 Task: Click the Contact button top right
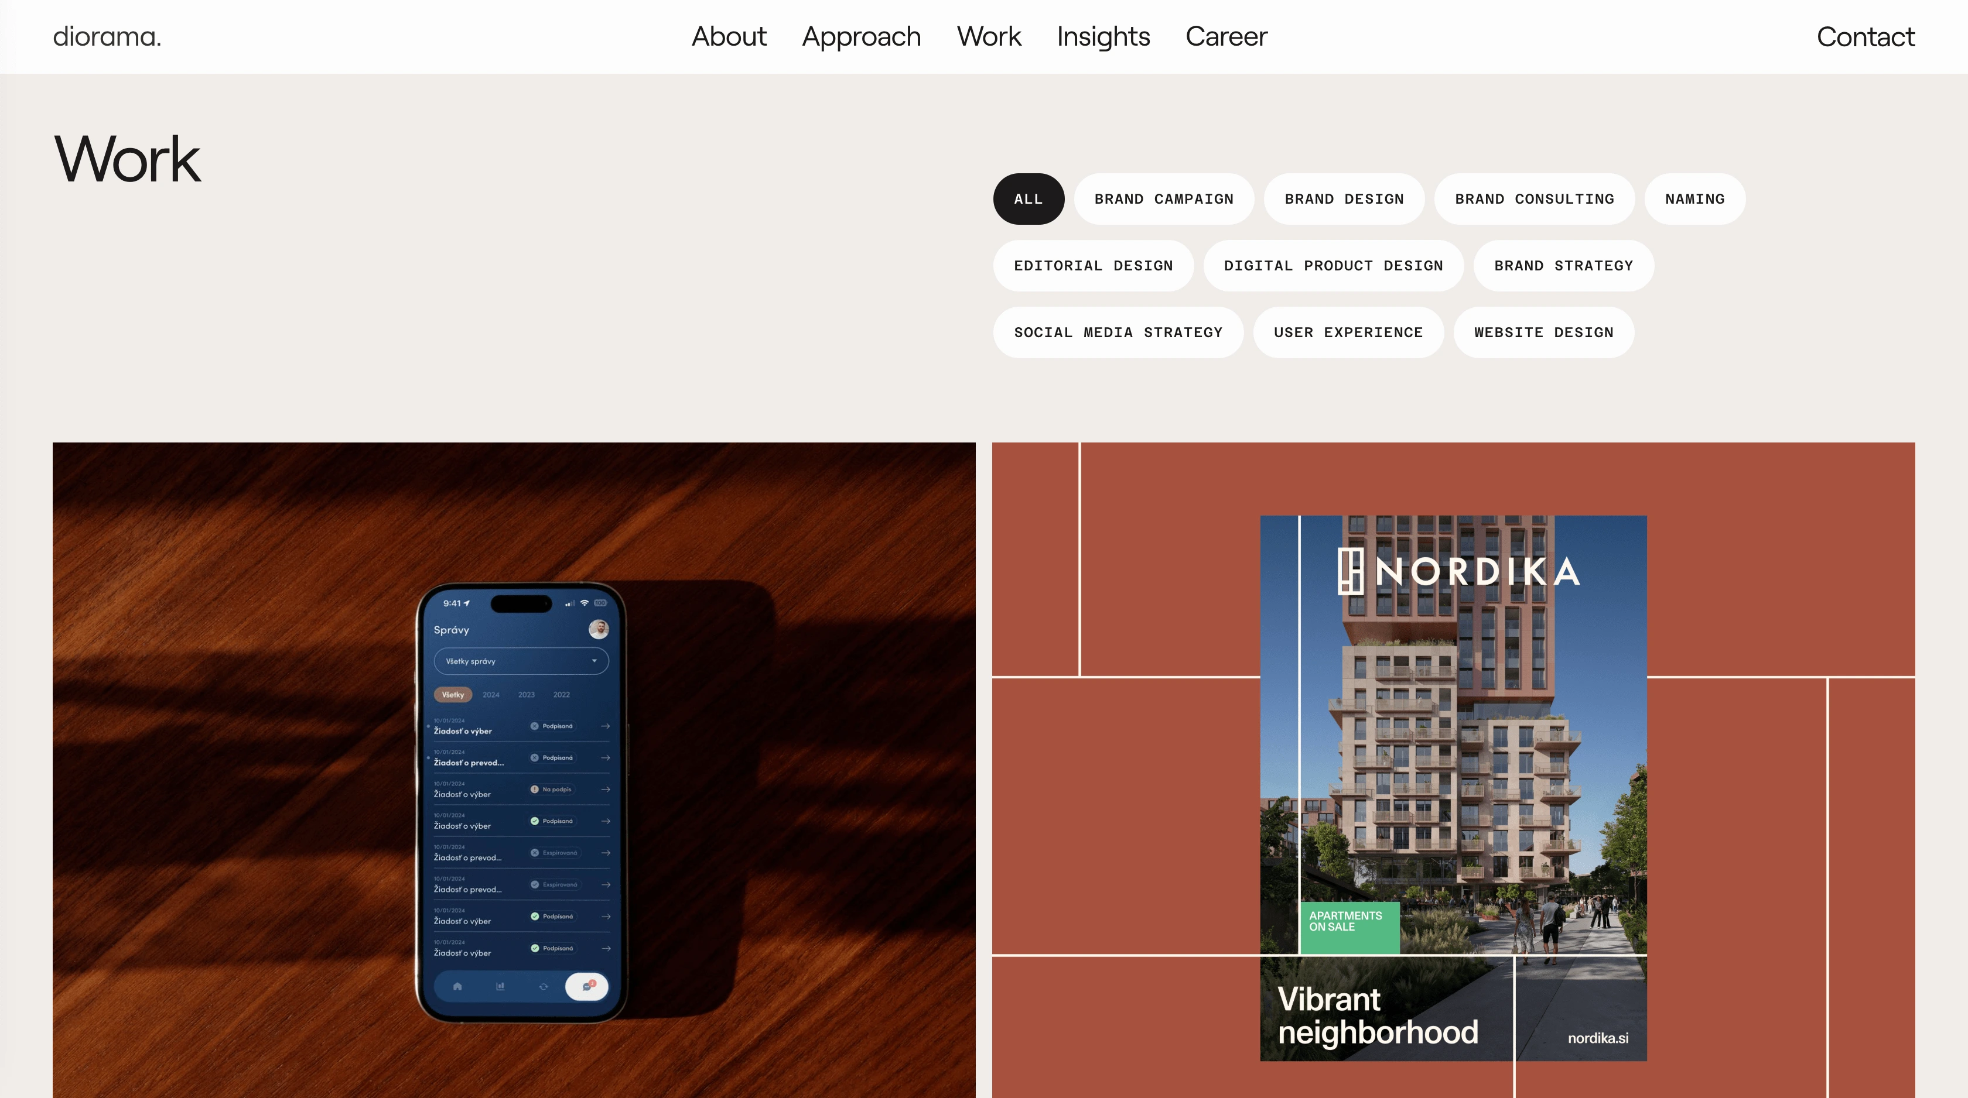pos(1867,36)
